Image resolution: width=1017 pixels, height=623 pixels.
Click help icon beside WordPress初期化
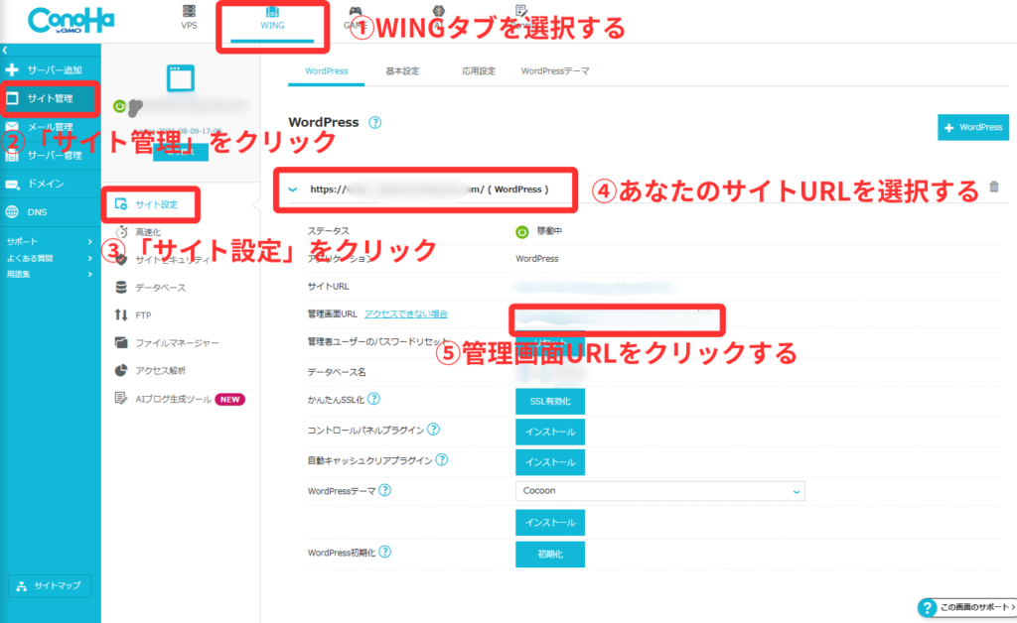[384, 553]
